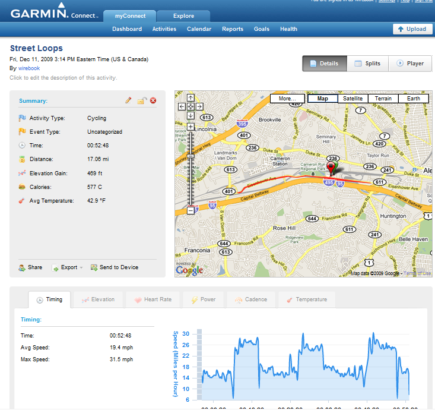Click the Distance value 17.06 mi

click(98, 159)
